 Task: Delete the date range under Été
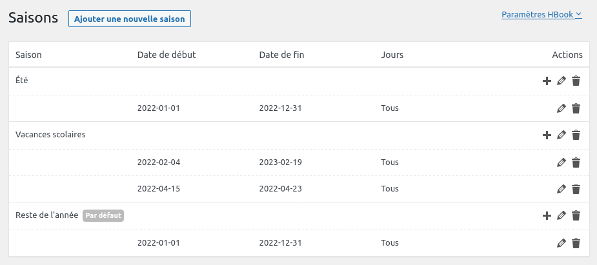point(576,108)
